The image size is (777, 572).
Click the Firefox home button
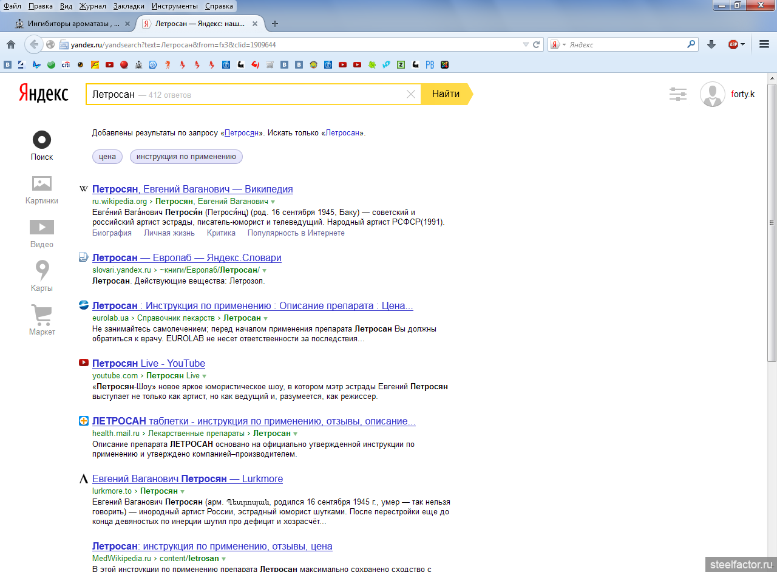click(x=10, y=44)
